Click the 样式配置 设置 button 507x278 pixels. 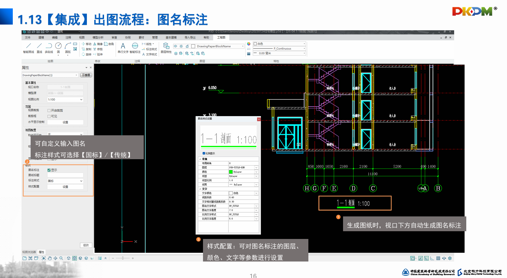pyautogui.click(x=65, y=187)
